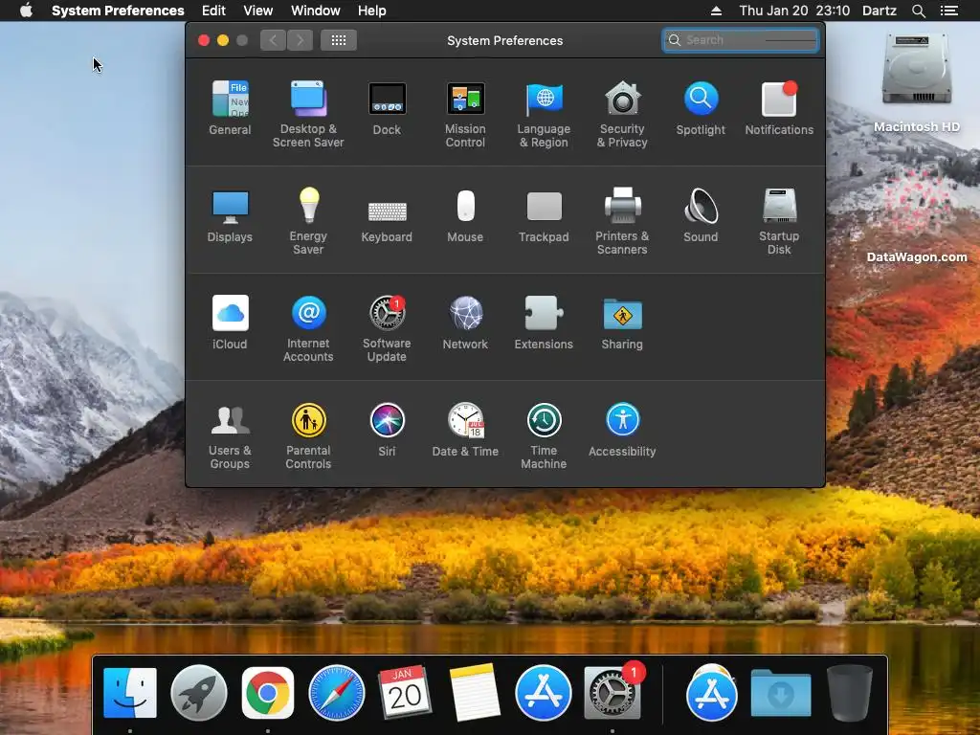Screen dimensions: 980x735
Task: Open Software Update preferences
Action: 387,329
